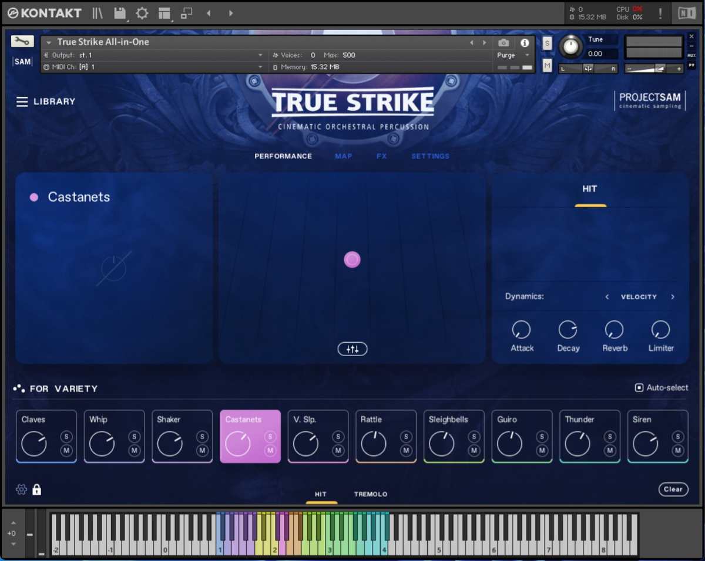The image size is (705, 561).
Task: Toggle the Auto-select checkbox
Action: pos(639,388)
